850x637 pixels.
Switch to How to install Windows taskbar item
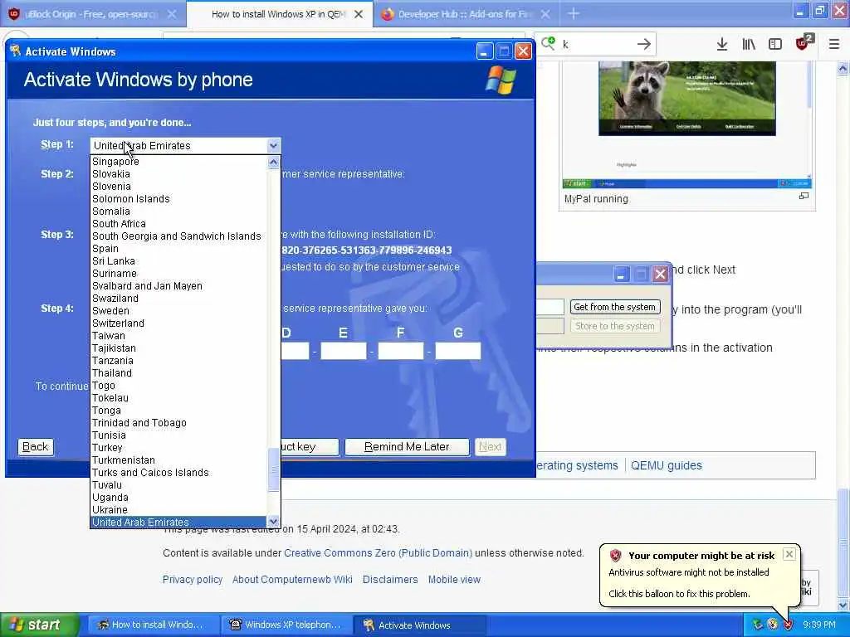point(154,625)
